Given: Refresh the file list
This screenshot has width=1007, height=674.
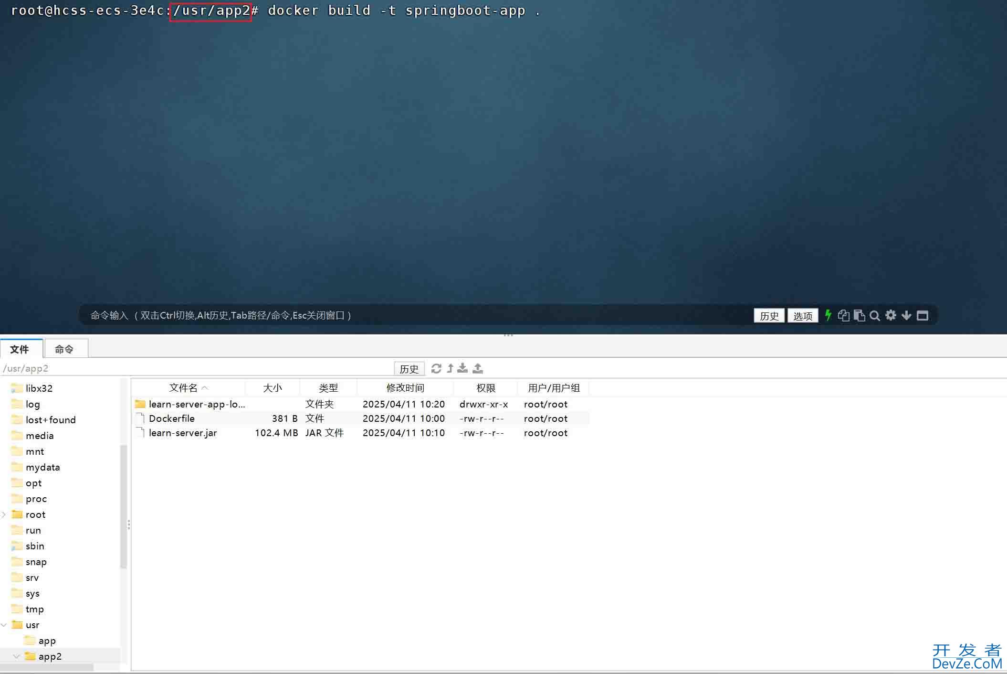Looking at the screenshot, I should click(x=436, y=368).
